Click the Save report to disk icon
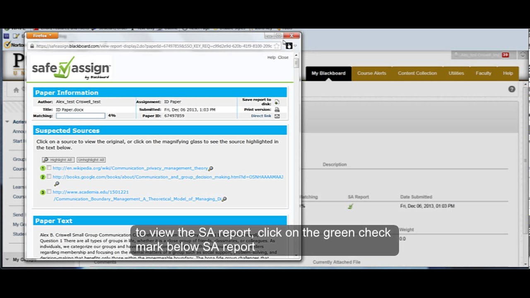530x298 pixels. (x=277, y=102)
